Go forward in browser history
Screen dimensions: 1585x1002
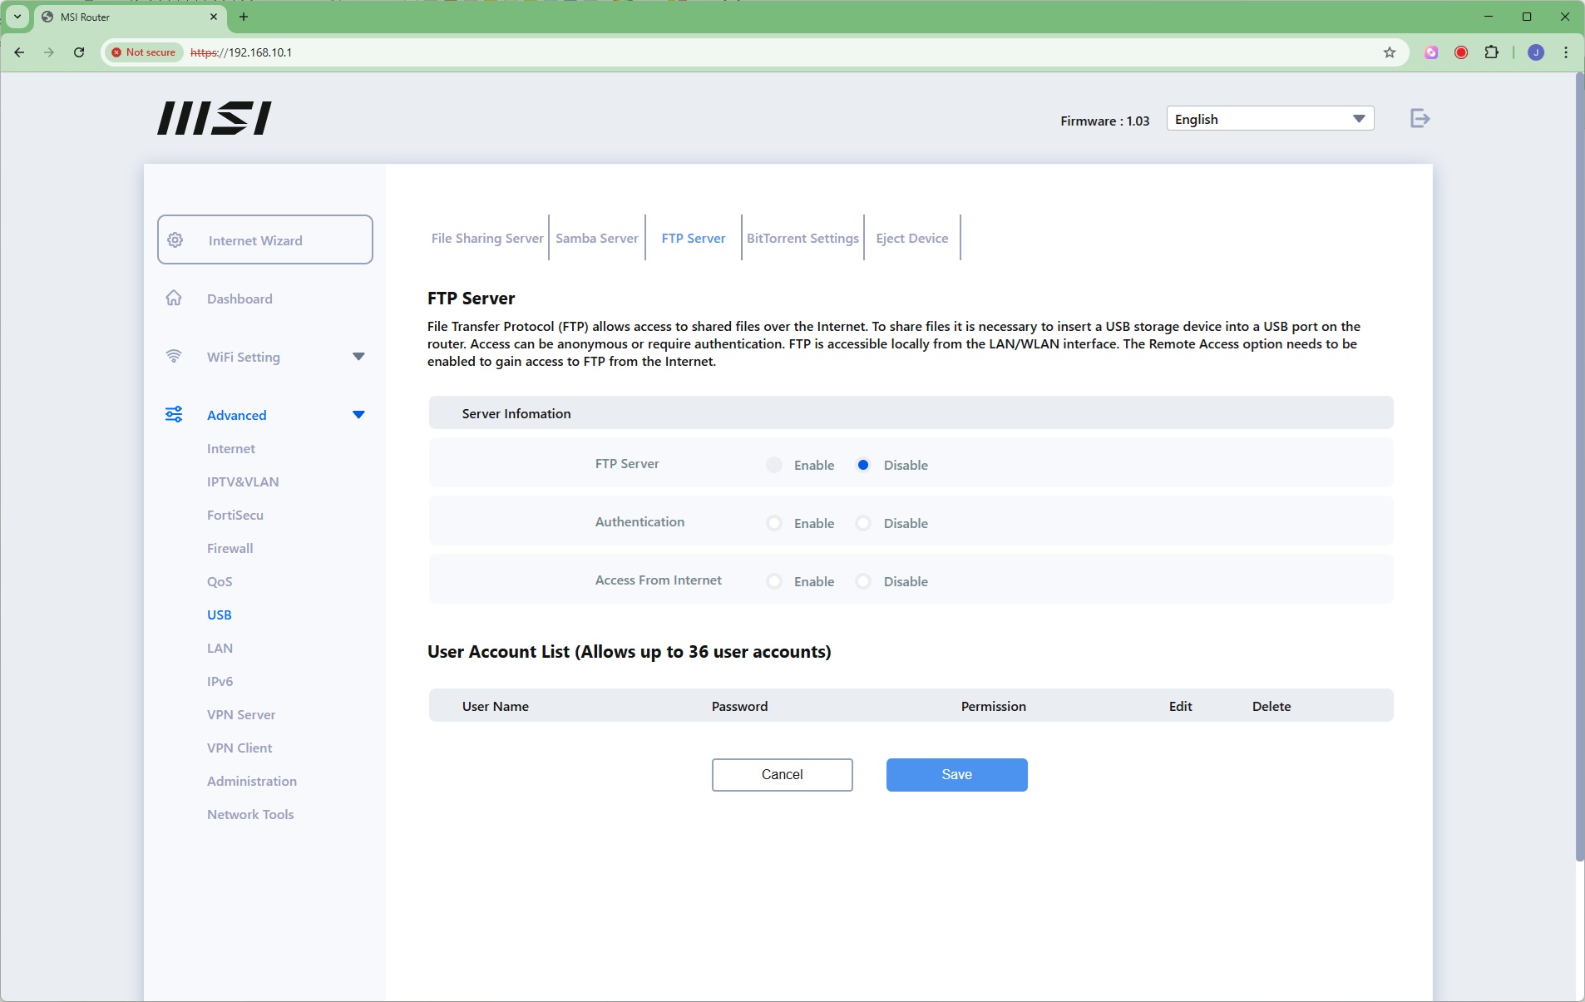[x=49, y=52]
